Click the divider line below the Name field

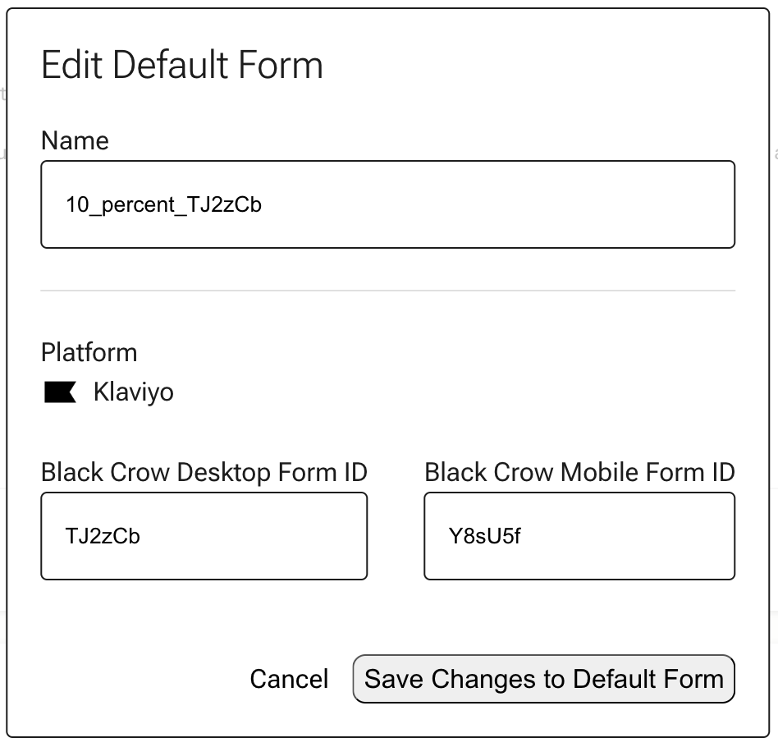[387, 291]
